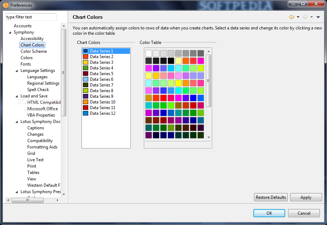
Task: Confirm preferences with OK
Action: 269,213
